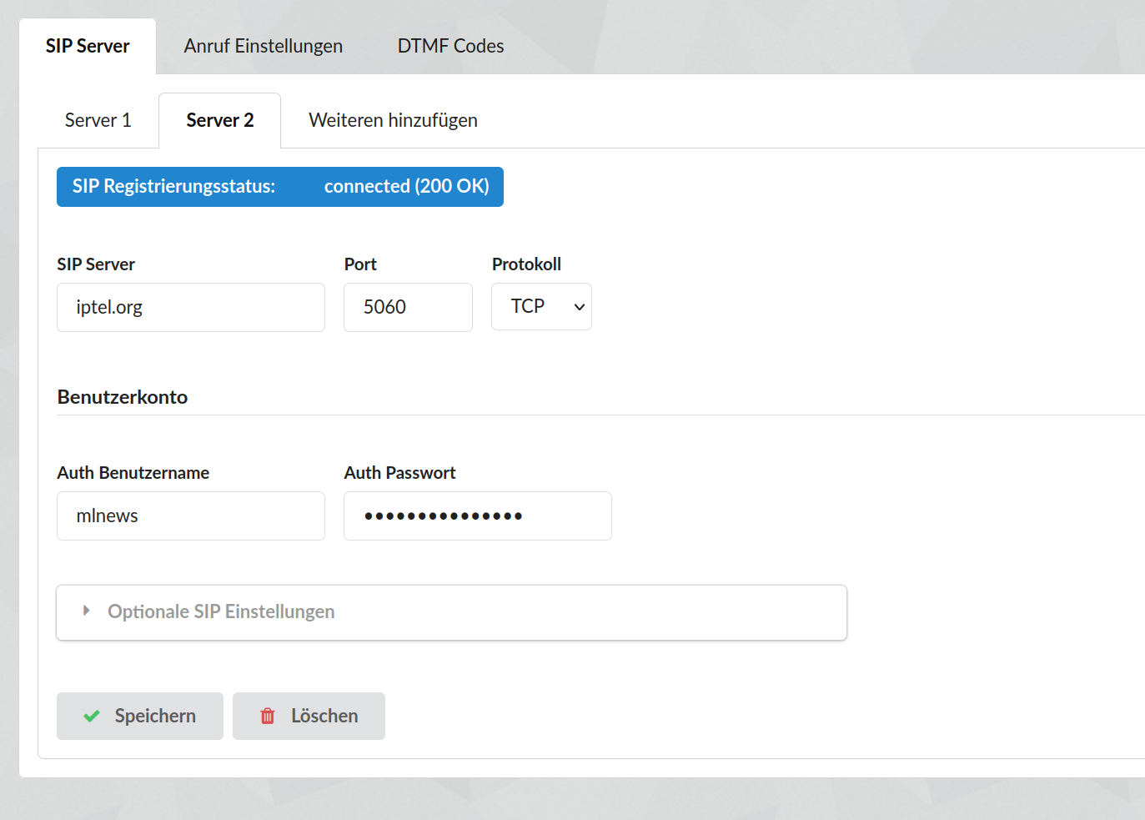Click the Auth Passwort label
The width and height of the screenshot is (1145, 820).
pos(400,473)
